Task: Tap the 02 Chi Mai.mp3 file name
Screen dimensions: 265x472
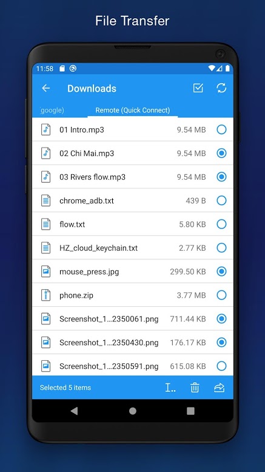Action: click(87, 153)
